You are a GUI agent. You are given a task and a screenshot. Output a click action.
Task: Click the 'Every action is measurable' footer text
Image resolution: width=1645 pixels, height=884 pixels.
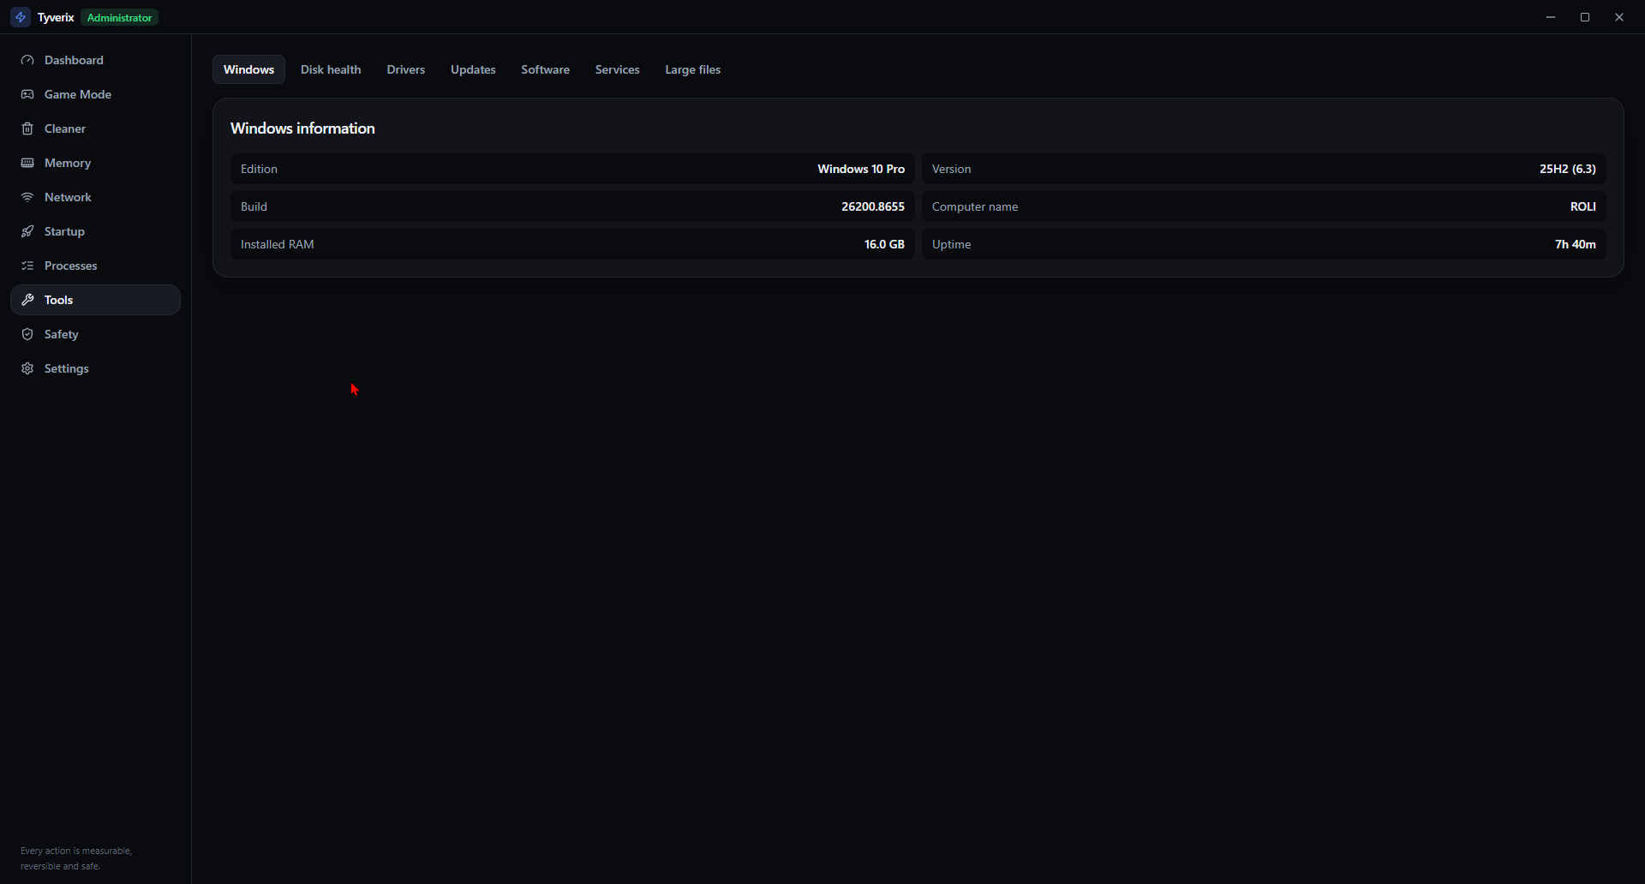coord(76,851)
